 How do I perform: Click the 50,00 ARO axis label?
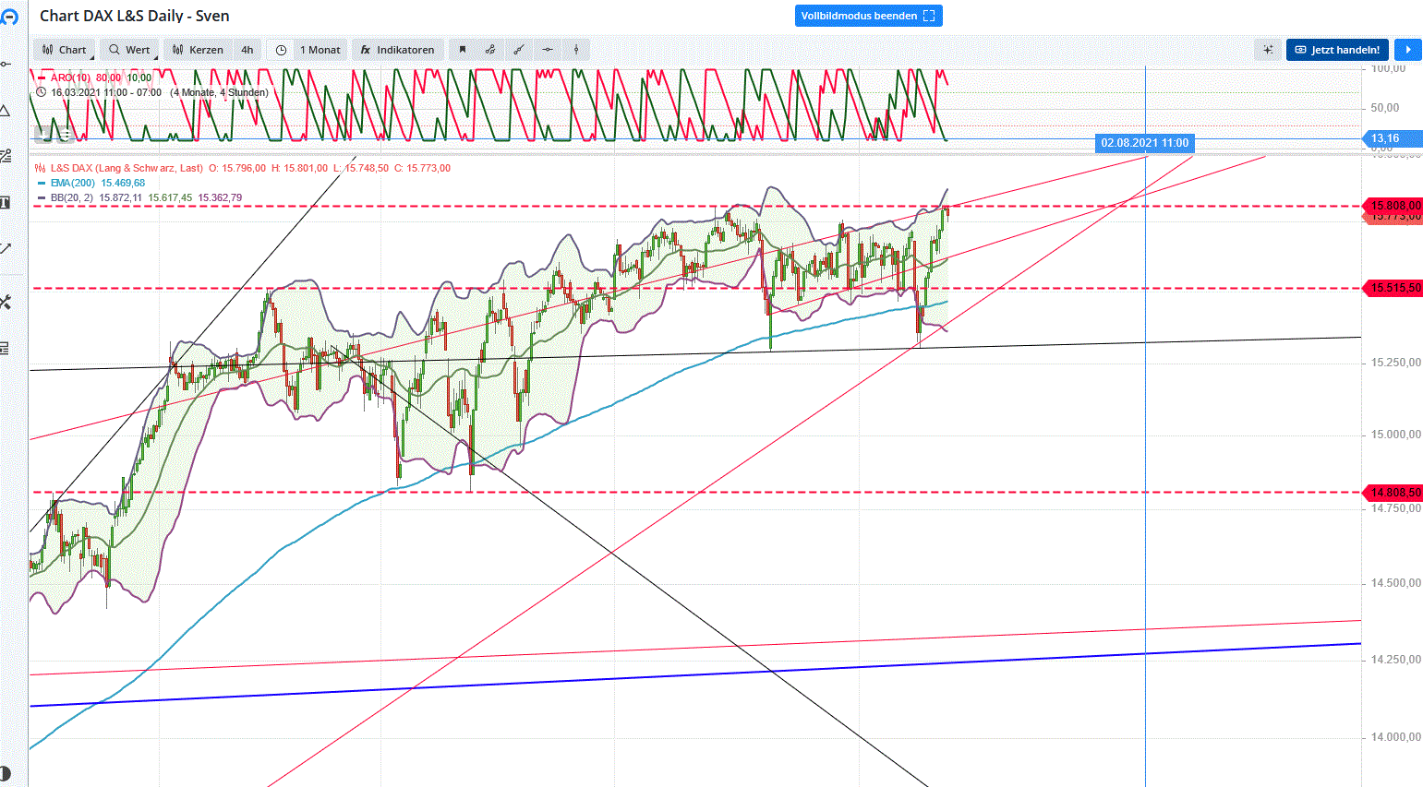coord(1385,107)
